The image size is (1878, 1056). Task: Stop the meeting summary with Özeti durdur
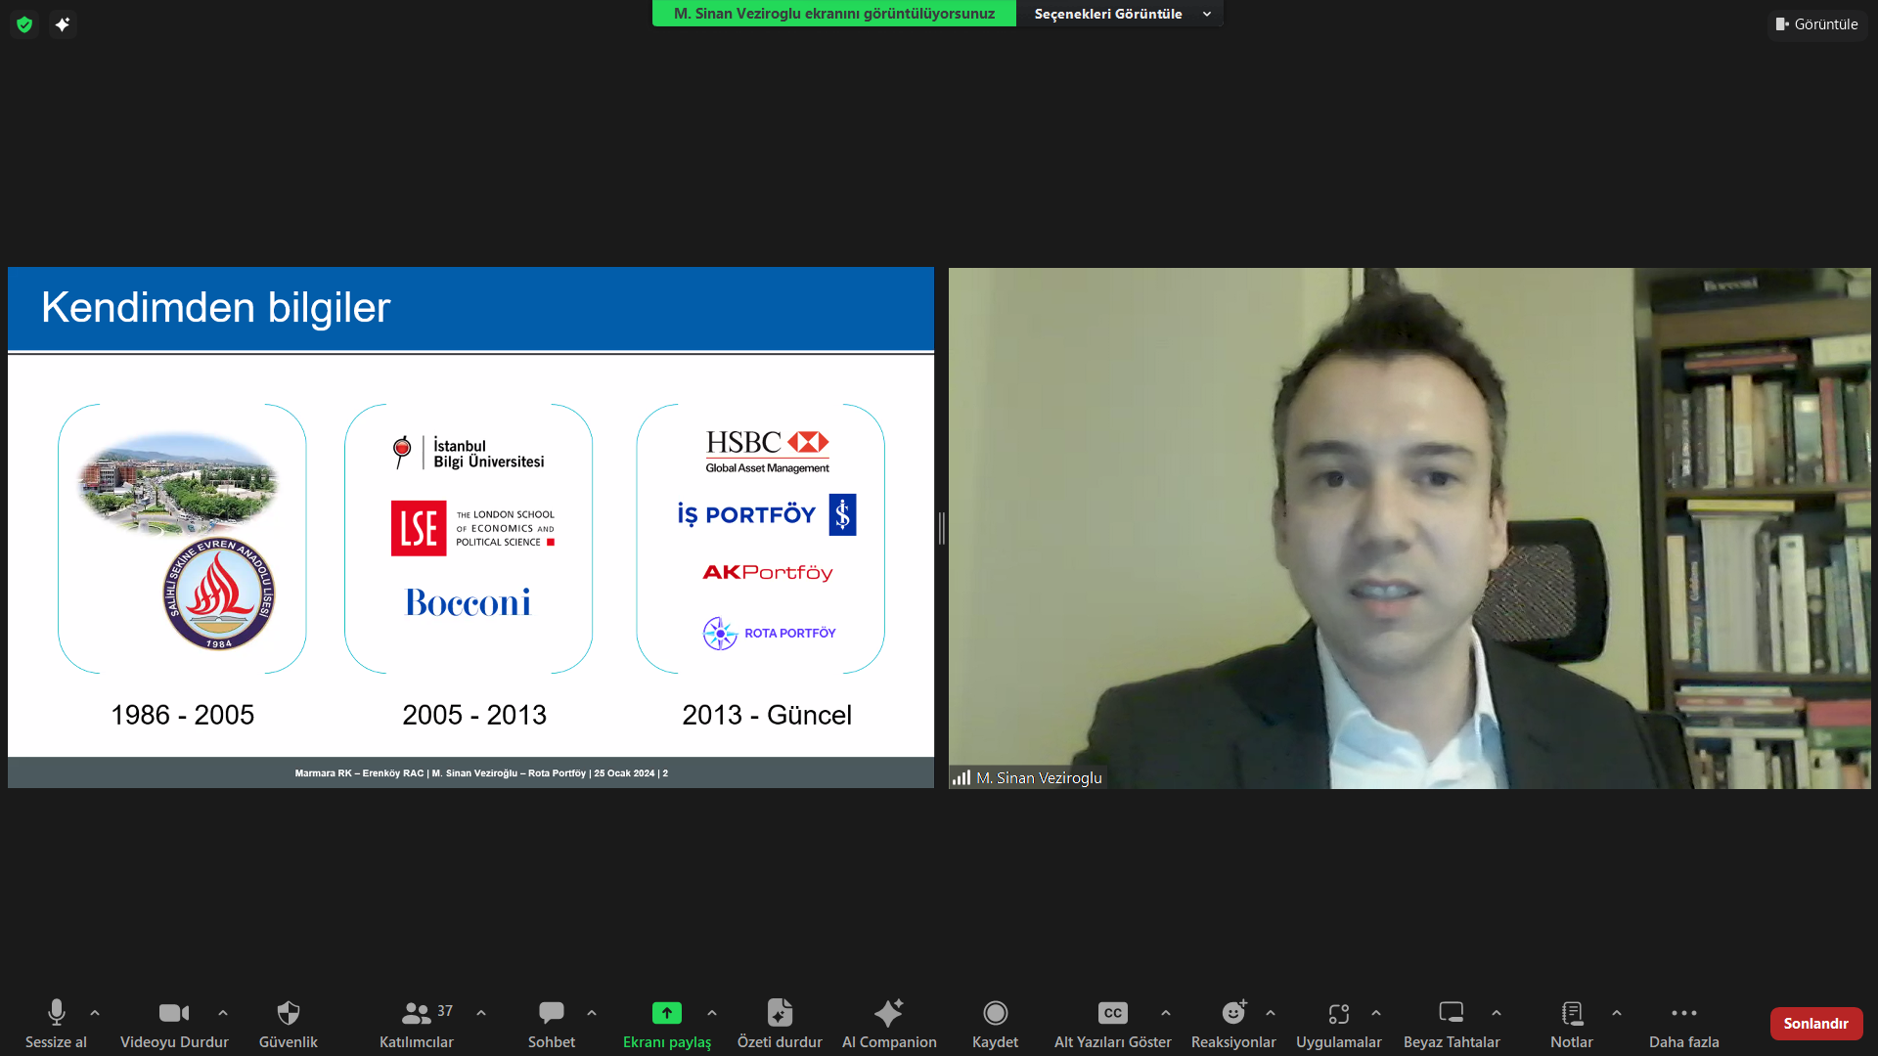pyautogui.click(x=780, y=1023)
